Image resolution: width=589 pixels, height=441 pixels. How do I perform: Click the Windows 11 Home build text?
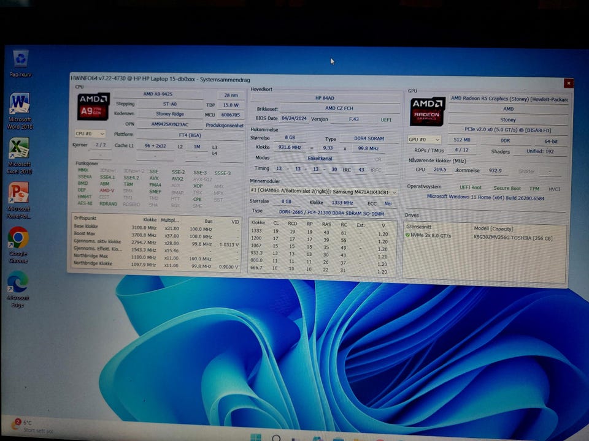pyautogui.click(x=485, y=197)
